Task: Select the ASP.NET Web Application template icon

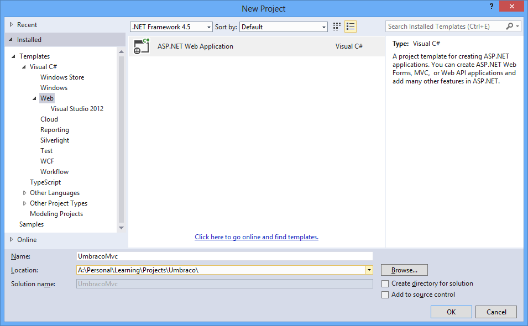Action: pyautogui.click(x=142, y=46)
